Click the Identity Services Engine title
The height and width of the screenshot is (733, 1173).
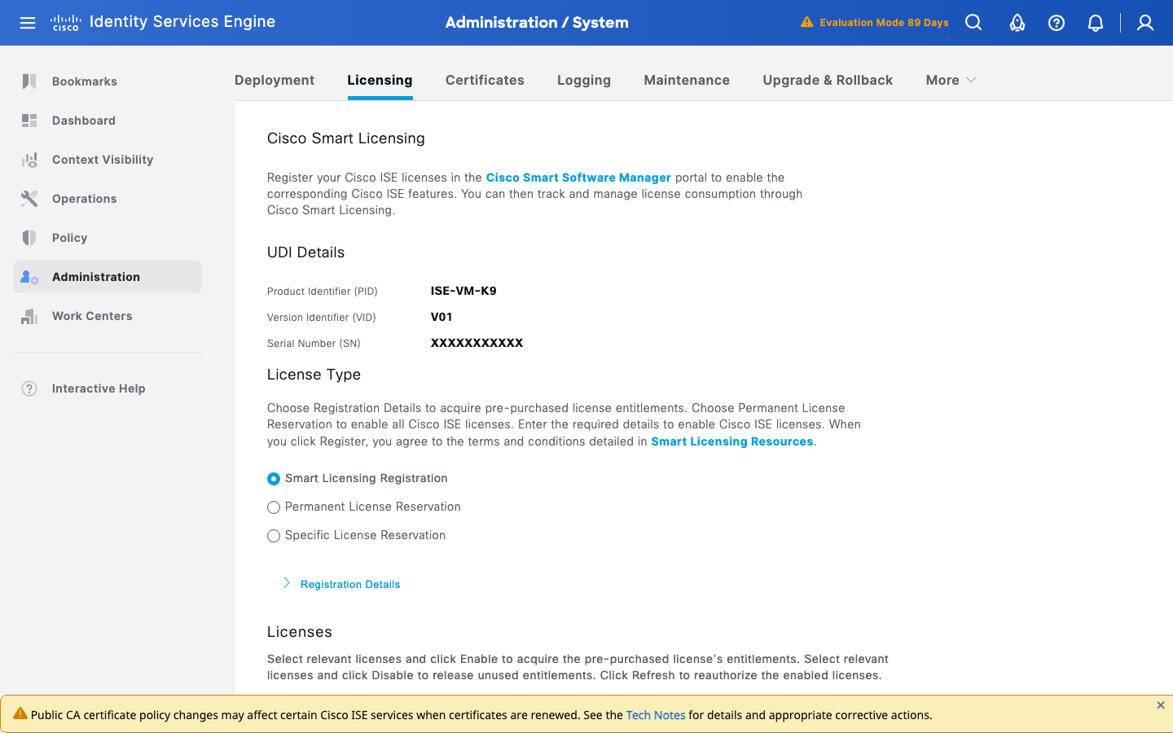point(182,22)
